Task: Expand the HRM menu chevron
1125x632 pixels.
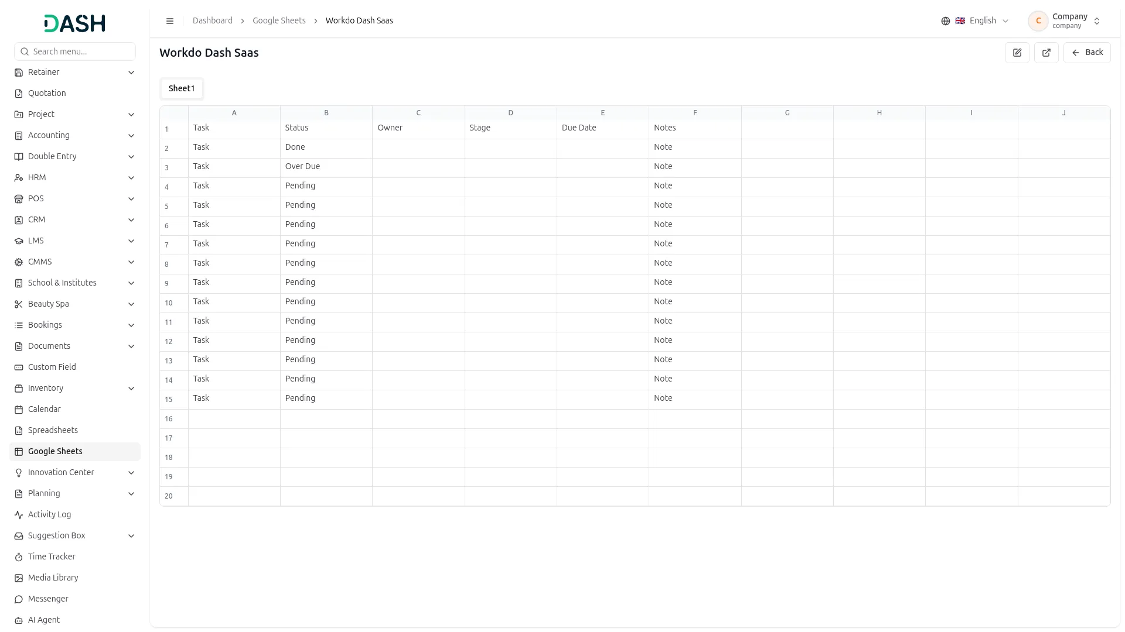Action: 131,178
